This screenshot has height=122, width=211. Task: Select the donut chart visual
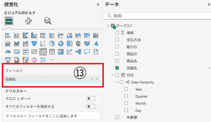pos(61,44)
